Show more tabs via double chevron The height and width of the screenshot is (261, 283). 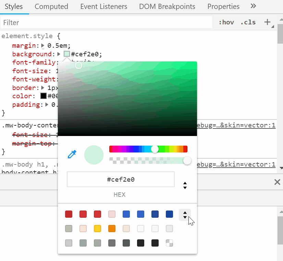click(253, 6)
